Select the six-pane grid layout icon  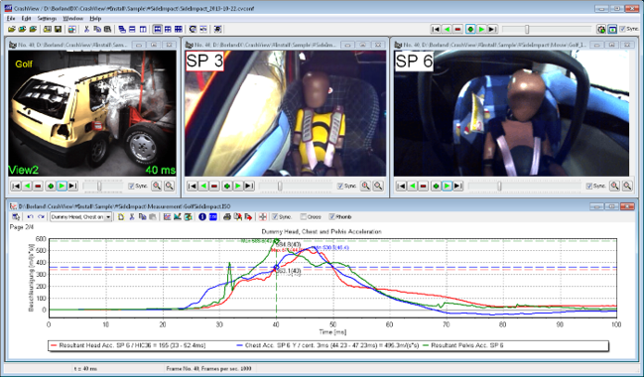(179, 29)
